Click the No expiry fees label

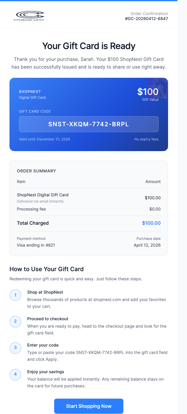[x=146, y=139]
